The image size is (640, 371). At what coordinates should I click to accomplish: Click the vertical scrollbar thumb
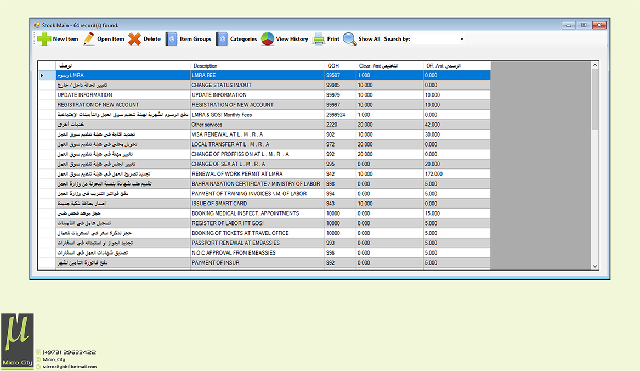[594, 100]
